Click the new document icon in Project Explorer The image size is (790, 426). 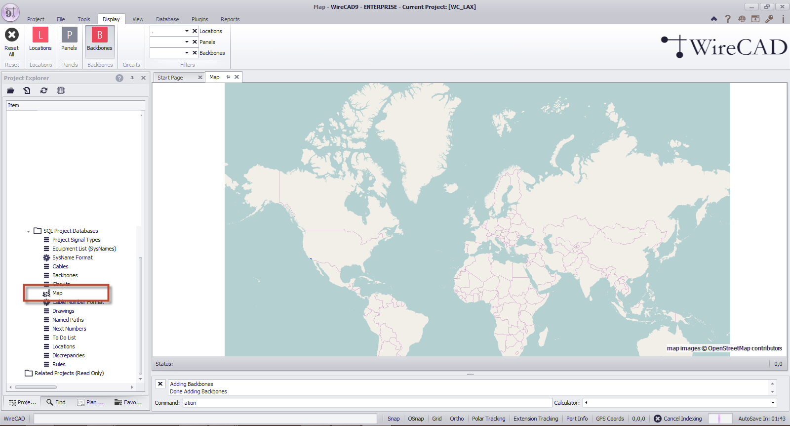tap(27, 90)
